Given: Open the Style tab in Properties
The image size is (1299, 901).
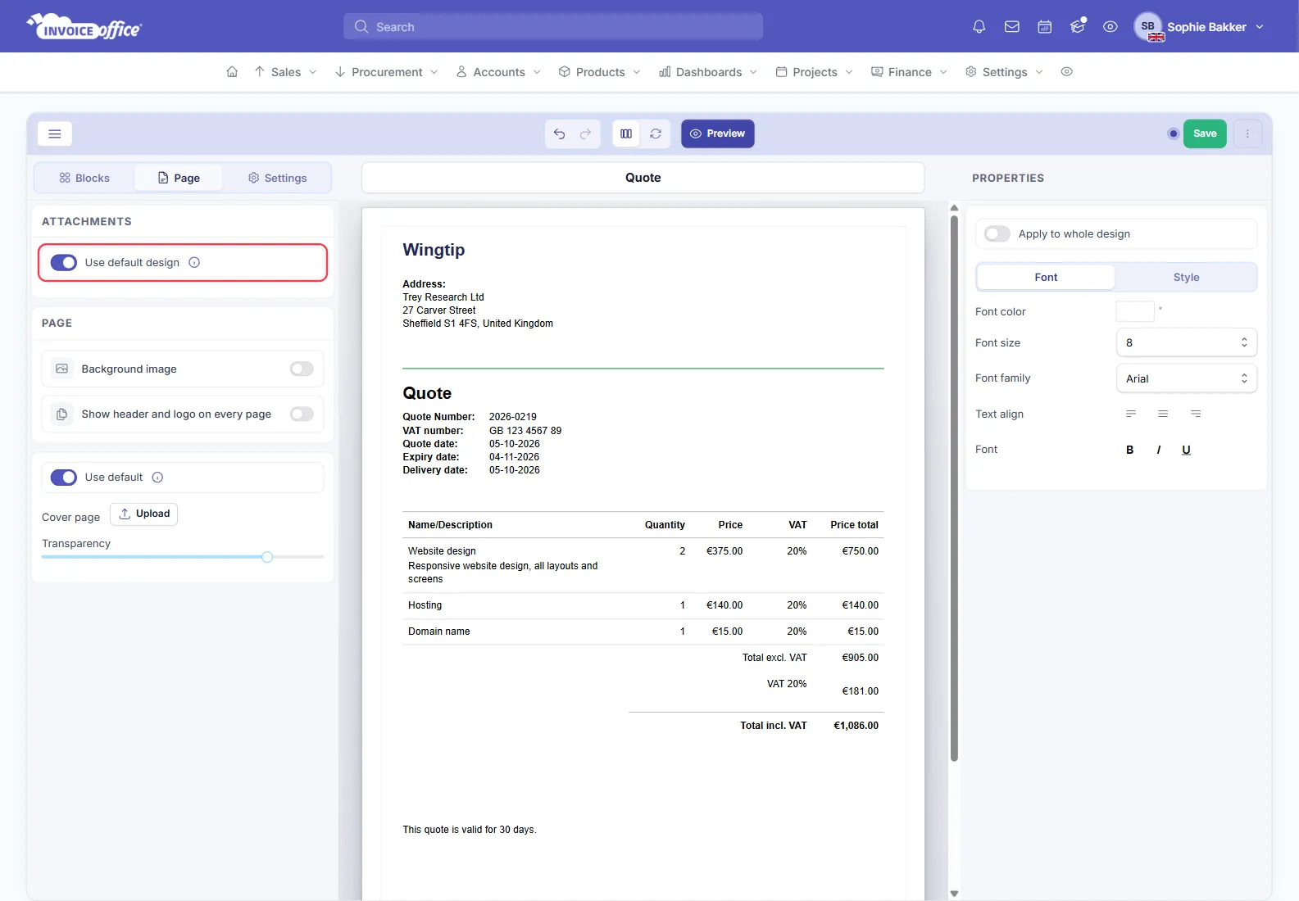Looking at the screenshot, I should 1186,278.
